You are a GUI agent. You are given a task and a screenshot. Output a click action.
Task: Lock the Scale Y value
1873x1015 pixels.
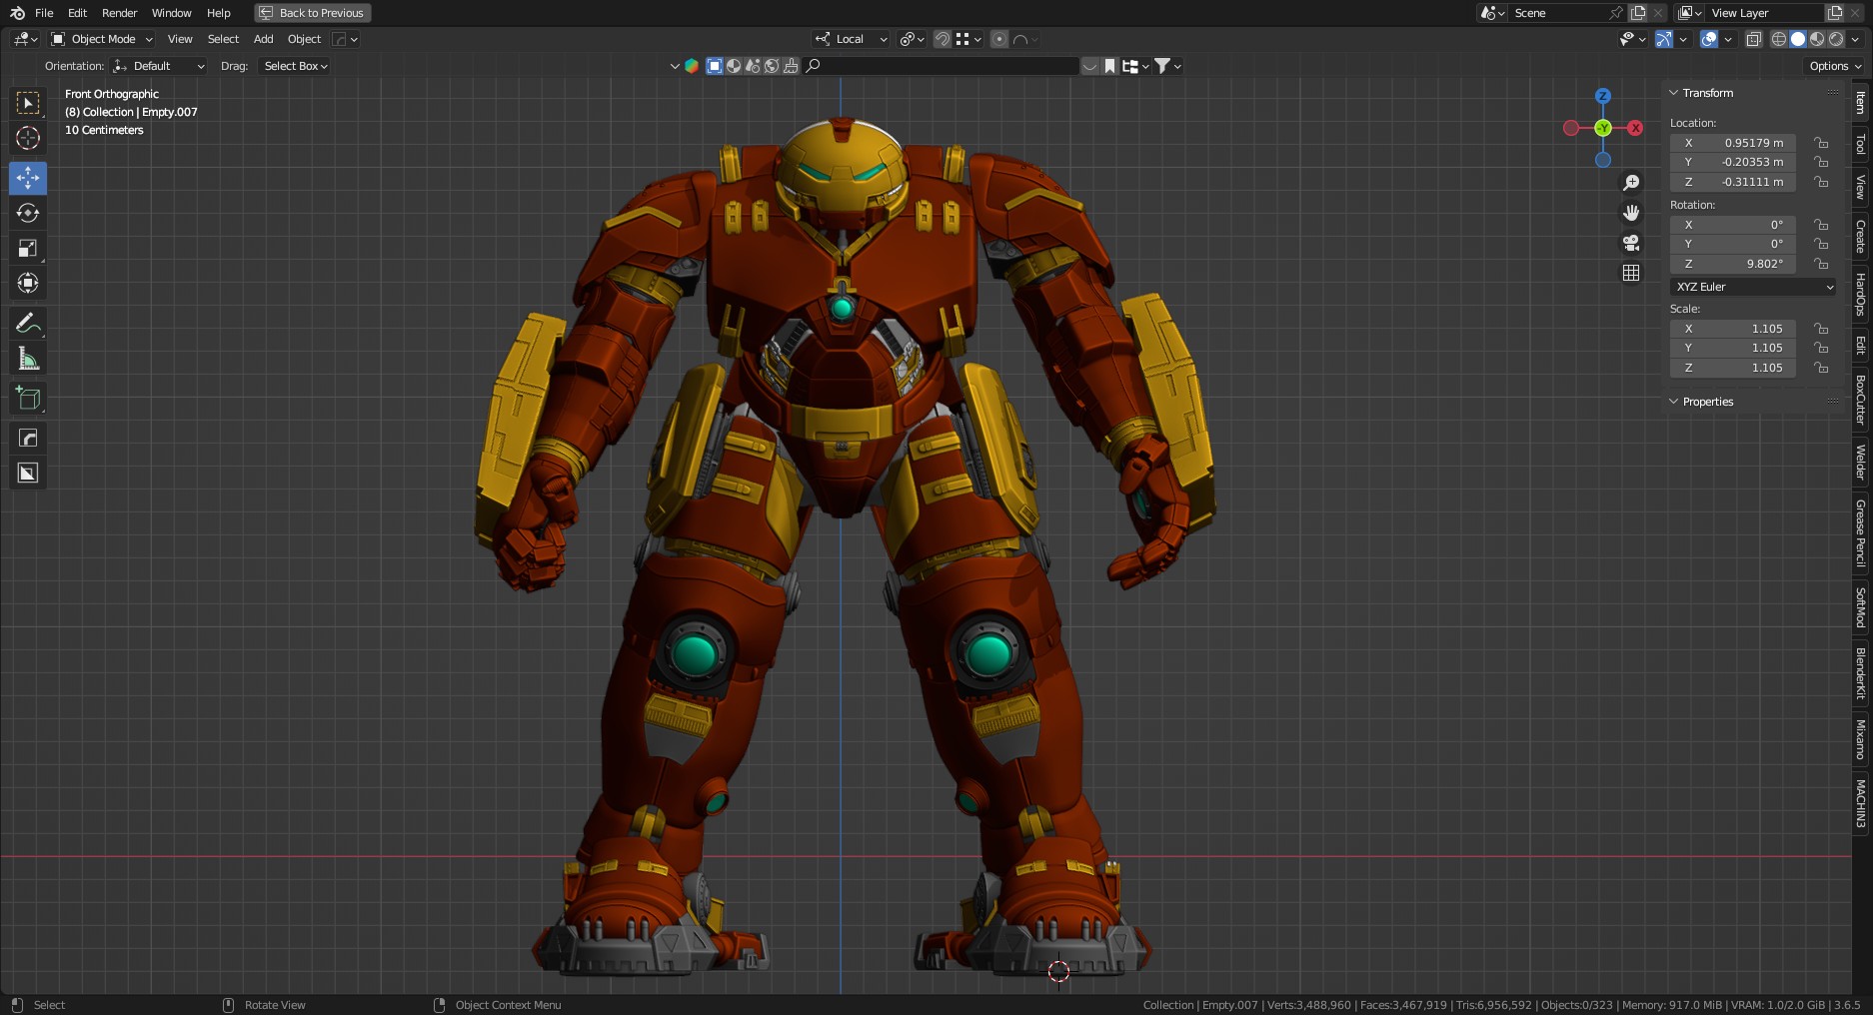click(1821, 348)
